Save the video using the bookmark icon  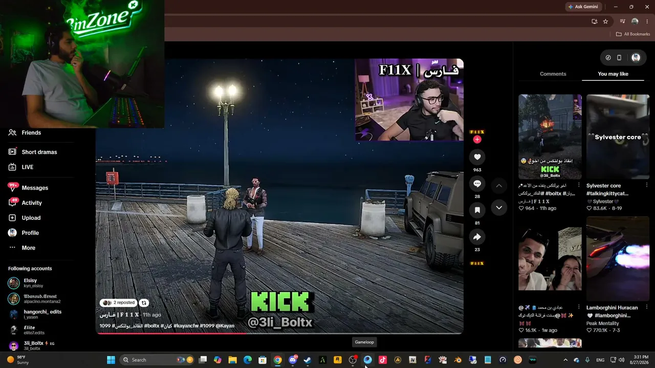(477, 210)
